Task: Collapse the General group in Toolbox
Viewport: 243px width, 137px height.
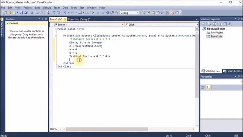Action: click(x=8, y=23)
